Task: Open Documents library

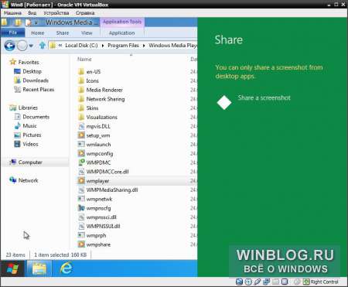Action: [36, 117]
